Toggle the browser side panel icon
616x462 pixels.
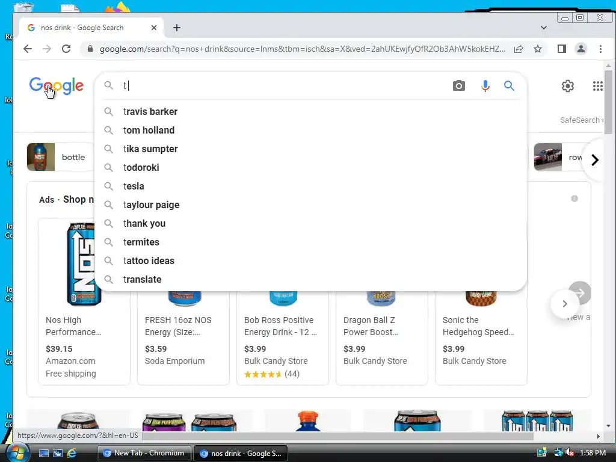tap(562, 49)
